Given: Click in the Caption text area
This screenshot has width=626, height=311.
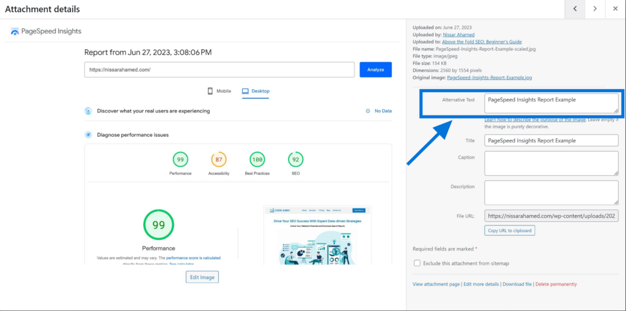Looking at the screenshot, I should click(x=551, y=163).
